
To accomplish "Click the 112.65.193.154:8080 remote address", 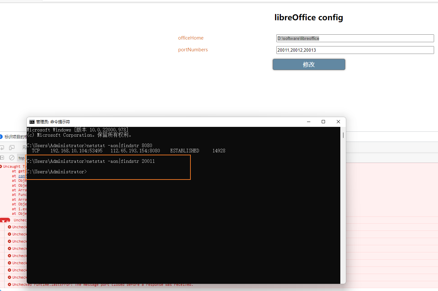I will (x=135, y=151).
